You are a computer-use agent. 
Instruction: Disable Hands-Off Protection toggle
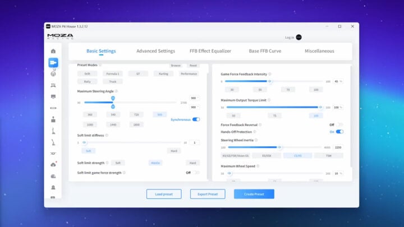pyautogui.click(x=339, y=132)
